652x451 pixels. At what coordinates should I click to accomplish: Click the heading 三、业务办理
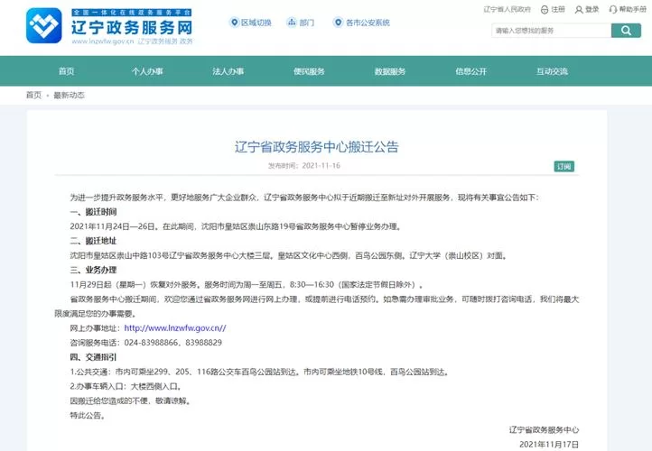click(x=93, y=270)
